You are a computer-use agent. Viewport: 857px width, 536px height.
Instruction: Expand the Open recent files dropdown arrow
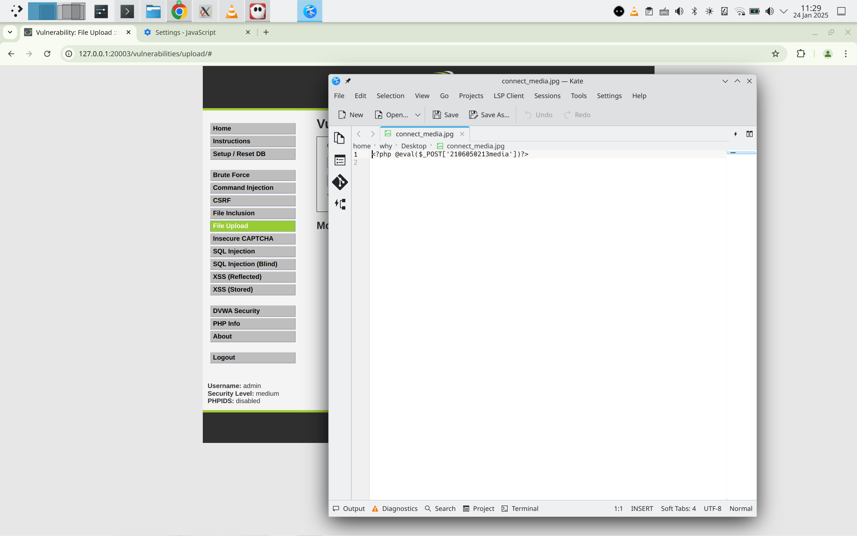pos(417,115)
